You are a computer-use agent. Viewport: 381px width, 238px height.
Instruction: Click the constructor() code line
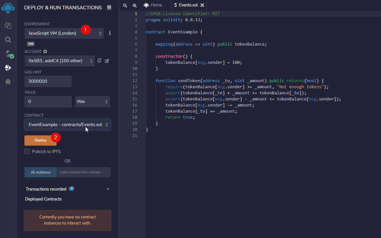(174, 56)
